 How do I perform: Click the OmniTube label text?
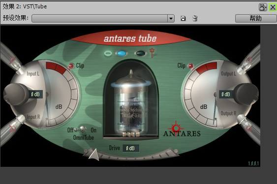[84, 137]
